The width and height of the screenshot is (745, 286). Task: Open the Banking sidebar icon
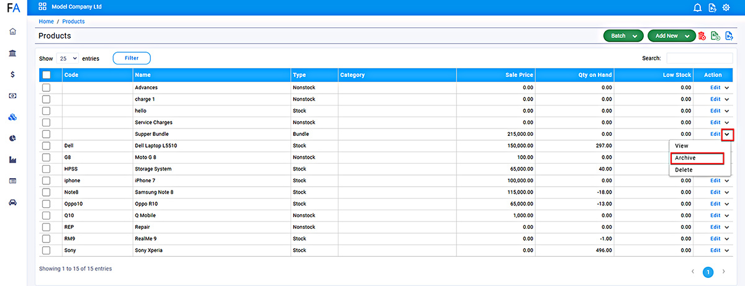pos(12,53)
